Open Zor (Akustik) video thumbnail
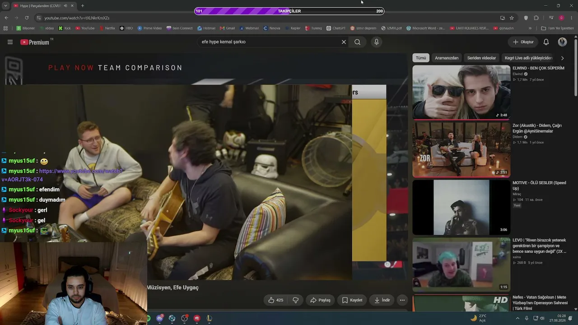Screen dimensions: 578x325 click(x=461, y=150)
